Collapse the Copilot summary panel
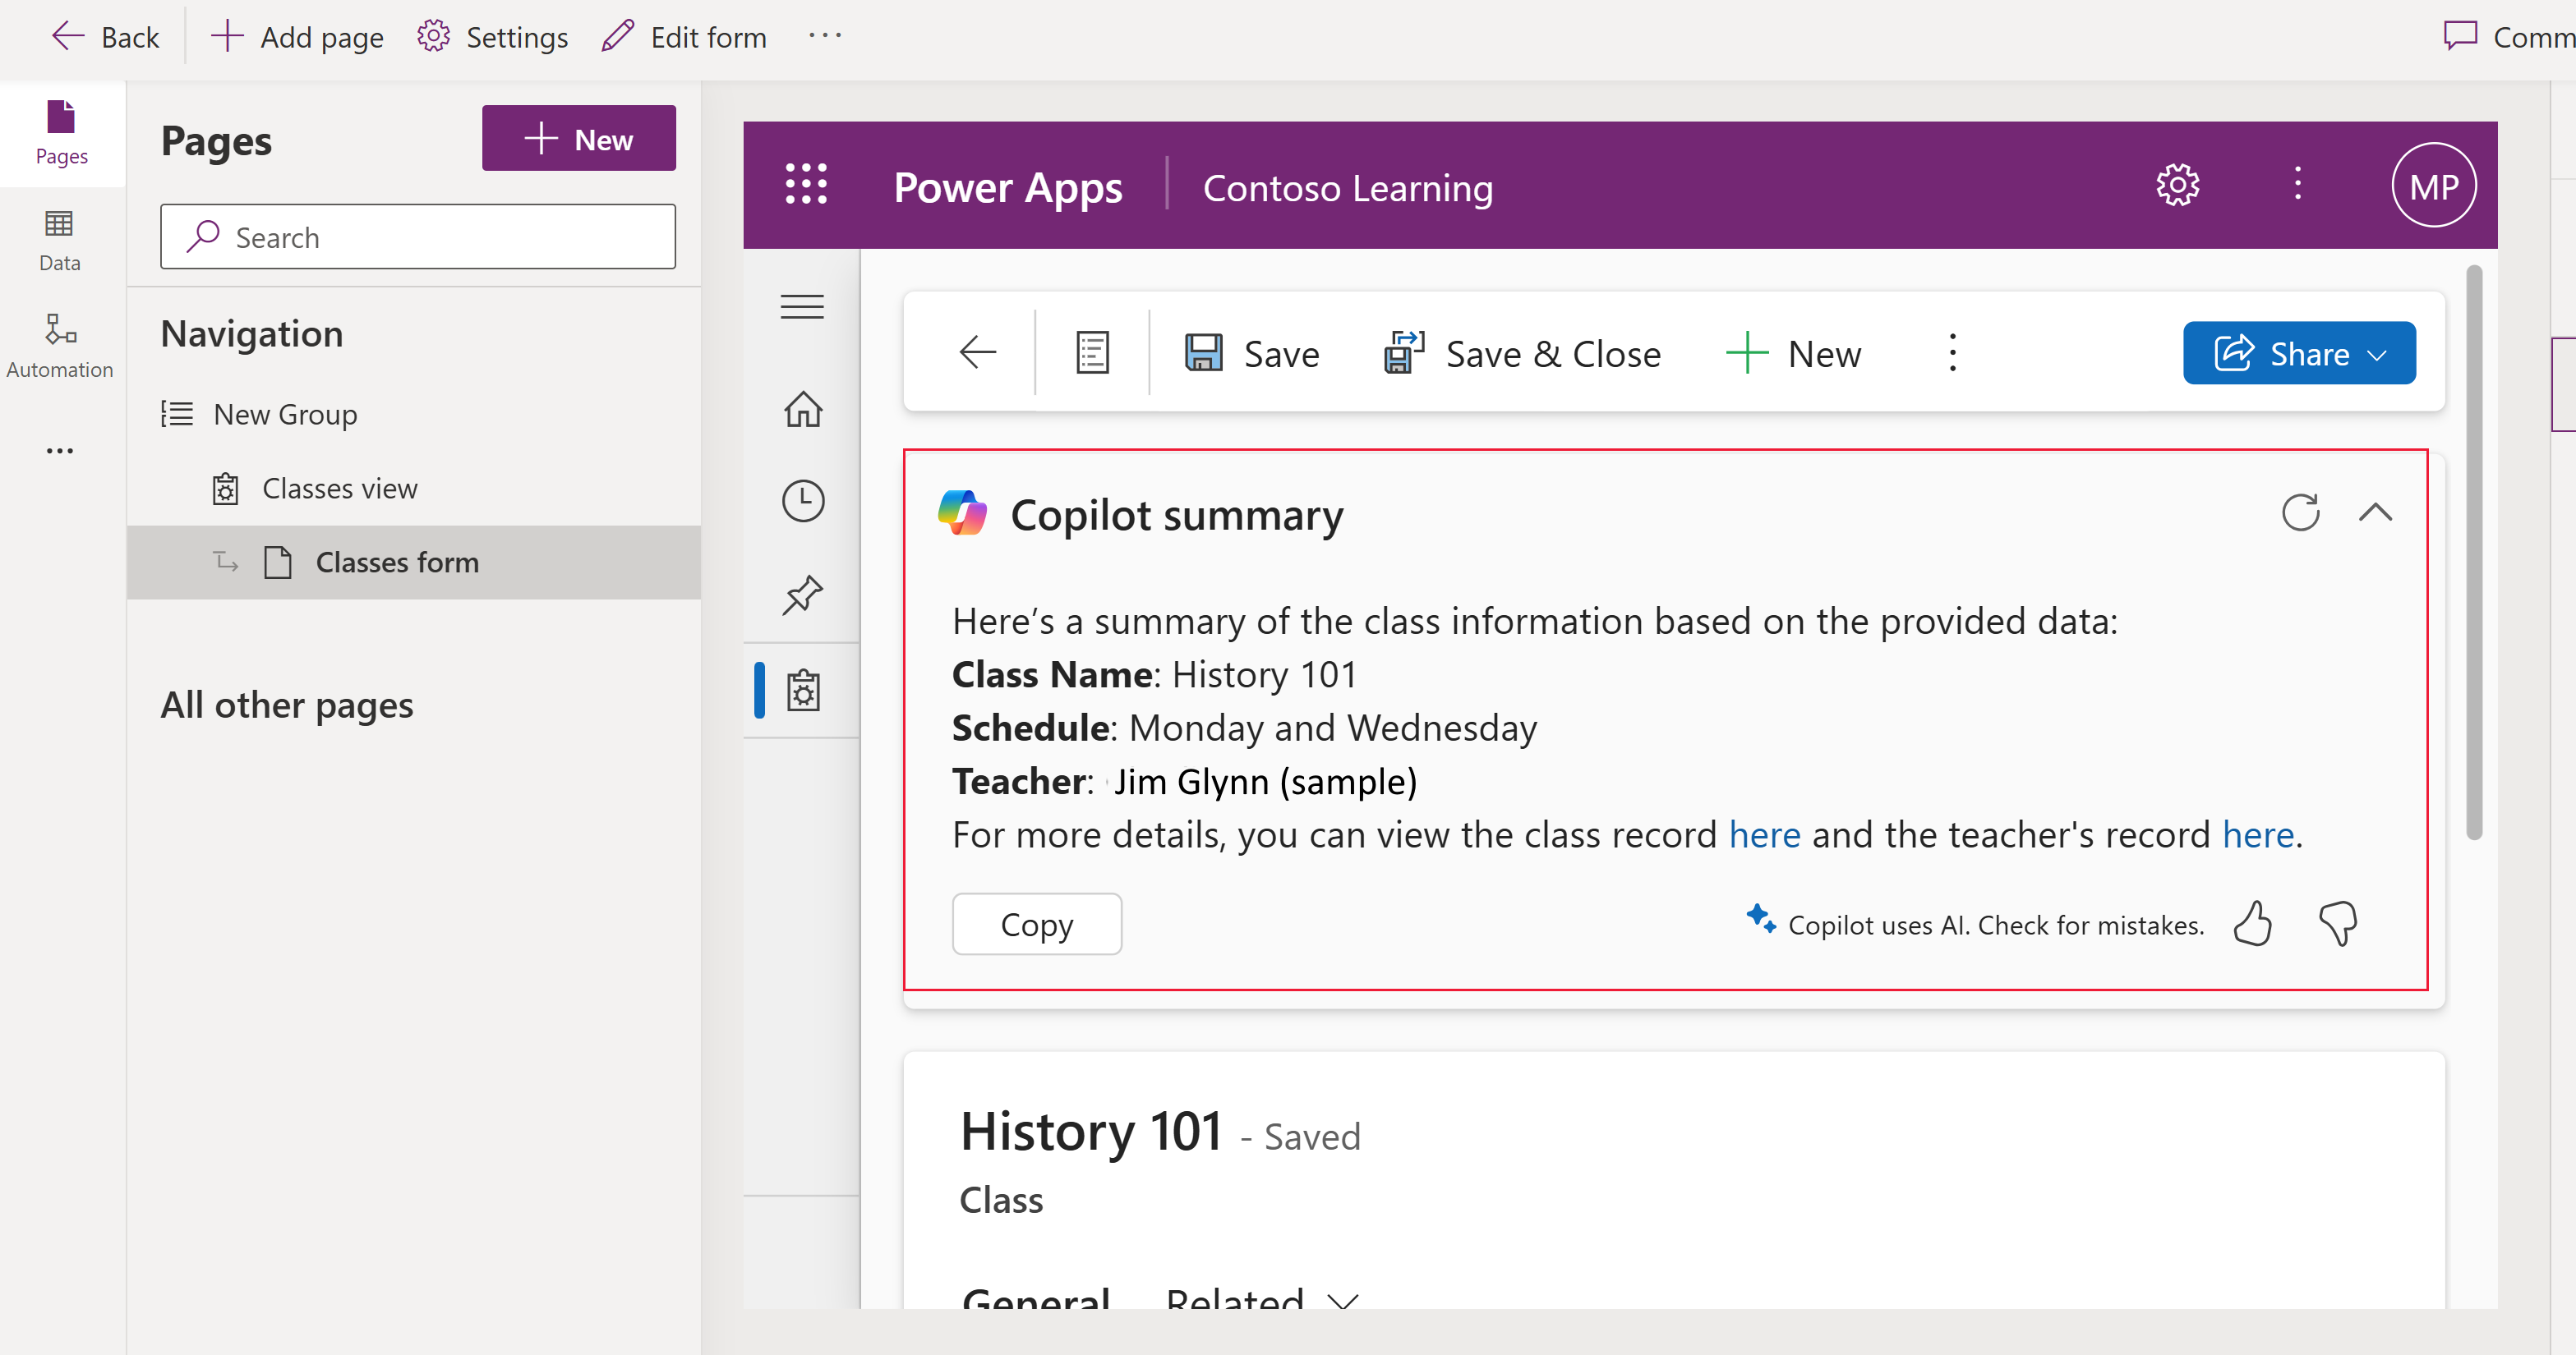This screenshot has width=2576, height=1355. (2375, 512)
